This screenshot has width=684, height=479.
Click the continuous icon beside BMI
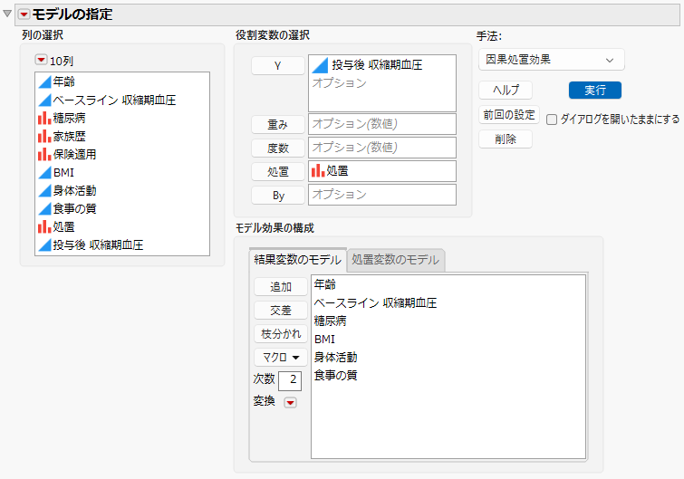[44, 173]
